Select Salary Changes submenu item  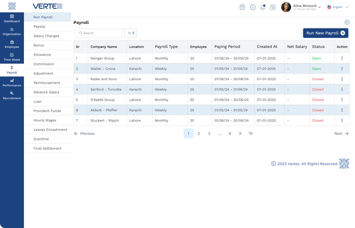tap(47, 36)
